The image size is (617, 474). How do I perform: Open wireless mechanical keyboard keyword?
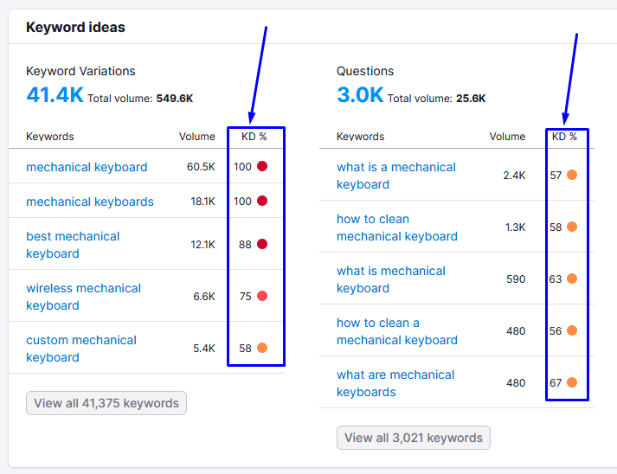83,297
